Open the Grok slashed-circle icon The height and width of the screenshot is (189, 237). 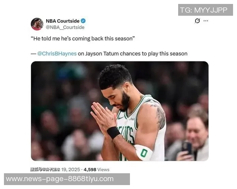pyautogui.click(x=197, y=21)
